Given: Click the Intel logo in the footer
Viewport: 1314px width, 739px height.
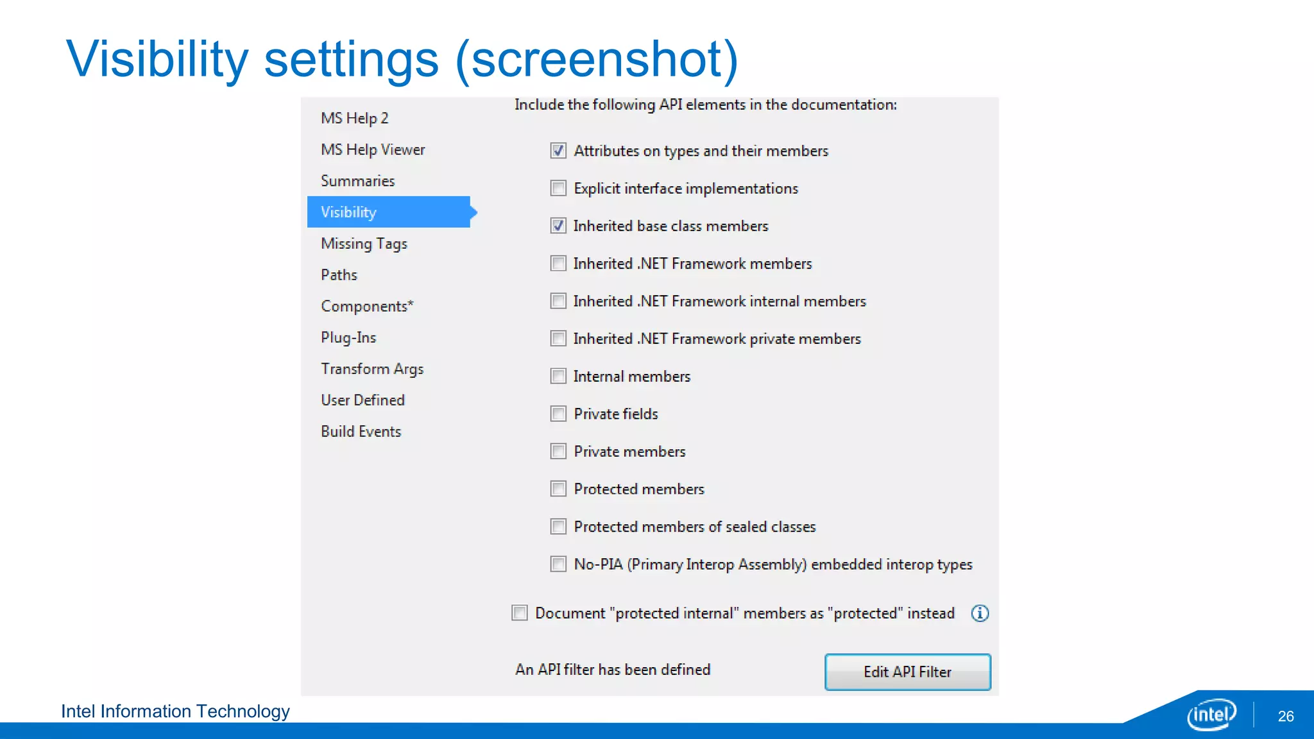Looking at the screenshot, I should pos(1211,715).
